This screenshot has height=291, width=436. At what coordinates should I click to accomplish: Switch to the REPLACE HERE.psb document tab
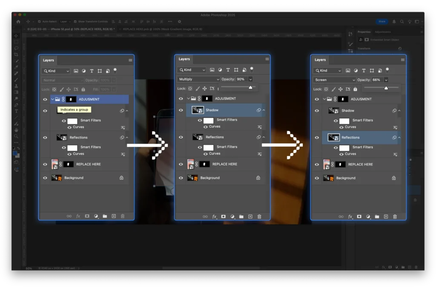(162, 29)
